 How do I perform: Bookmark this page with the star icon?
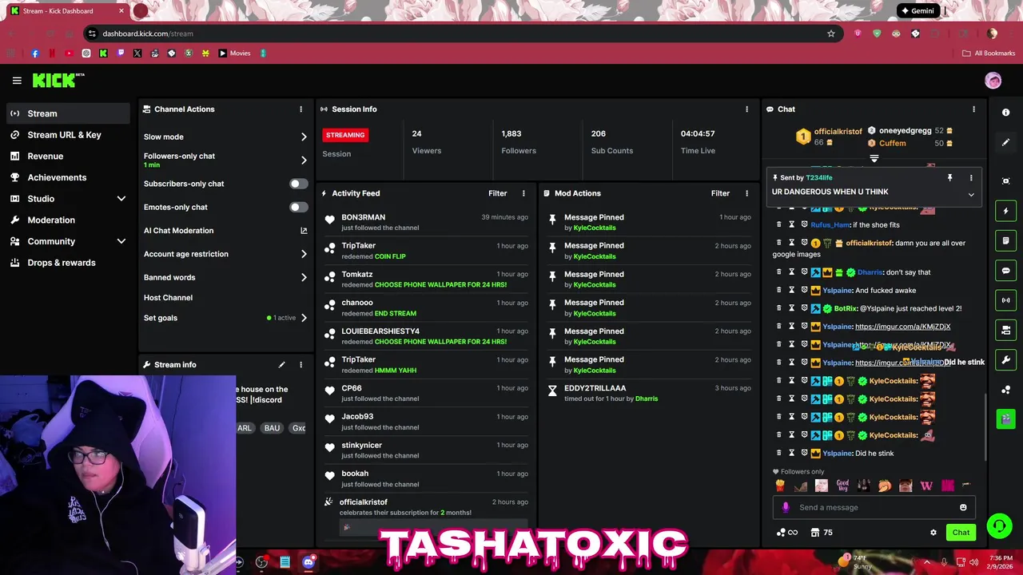831,34
